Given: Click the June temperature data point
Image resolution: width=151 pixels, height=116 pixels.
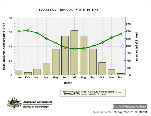Looking at the screenshot, I should click(x=65, y=47).
